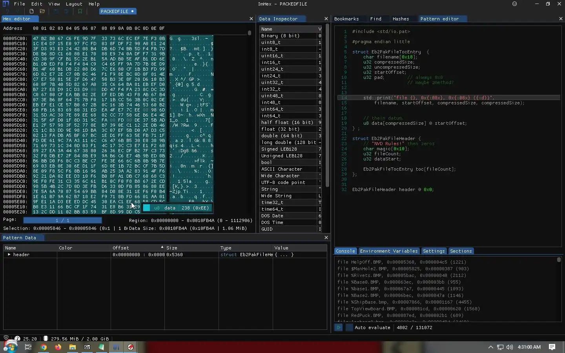This screenshot has width=565, height=353.
Task: Expand the header row in Pattern Data
Action: pyautogui.click(x=9, y=255)
